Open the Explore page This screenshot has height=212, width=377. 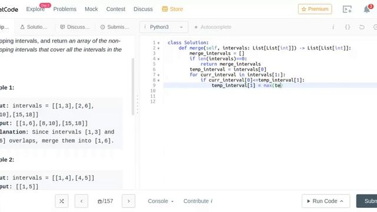point(35,9)
